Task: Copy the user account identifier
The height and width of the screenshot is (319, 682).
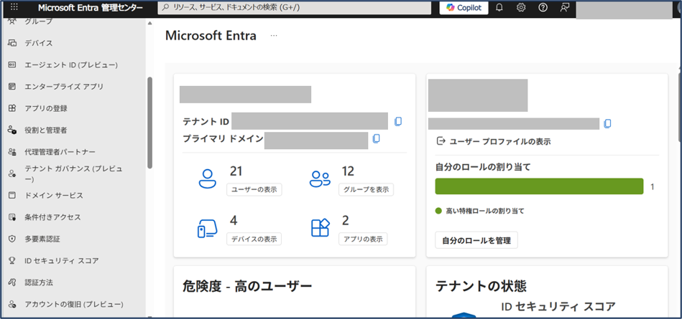Action: (x=608, y=124)
